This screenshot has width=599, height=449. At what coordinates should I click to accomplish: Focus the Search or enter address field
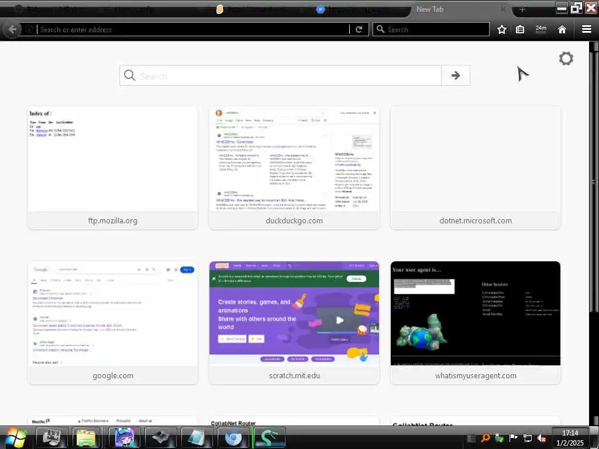tap(193, 29)
